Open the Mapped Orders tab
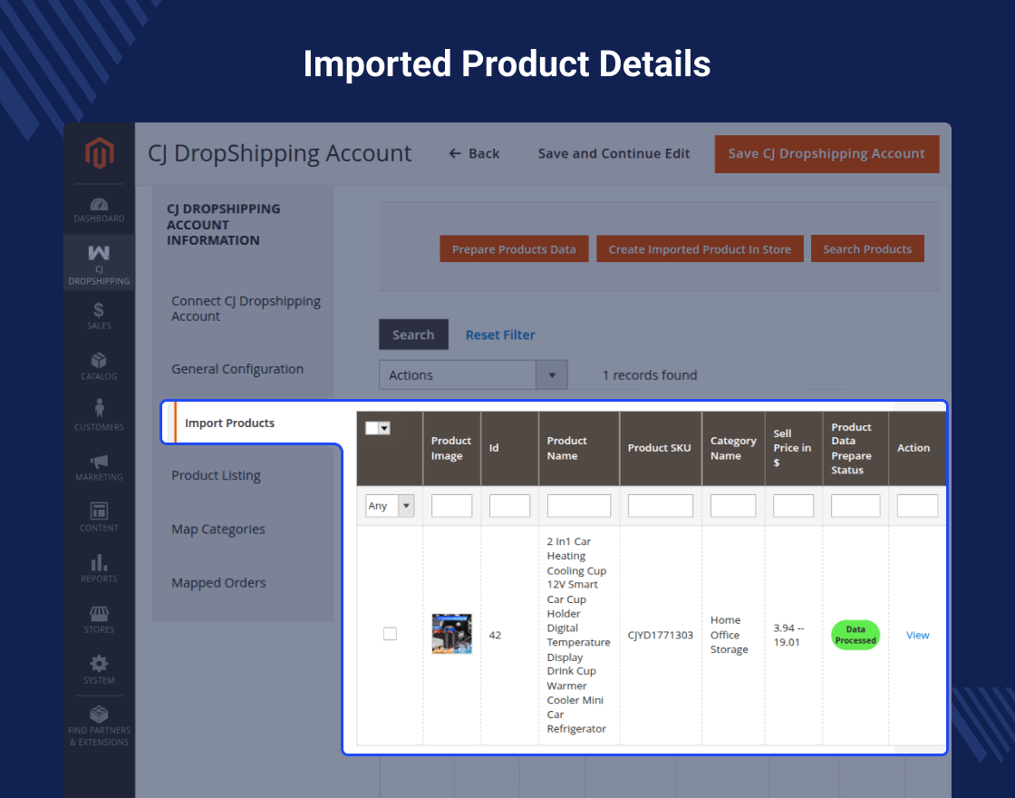The image size is (1015, 798). pyautogui.click(x=218, y=583)
